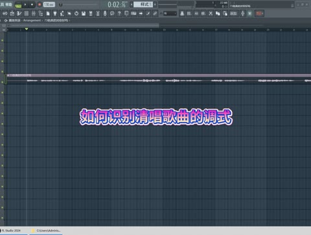Click the circular arrow history icon
This screenshot has height=235, width=311.
pyautogui.click(x=76, y=14)
